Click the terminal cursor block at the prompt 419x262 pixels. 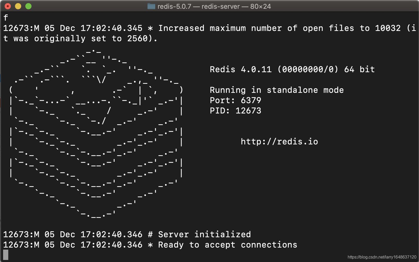click(x=6, y=255)
